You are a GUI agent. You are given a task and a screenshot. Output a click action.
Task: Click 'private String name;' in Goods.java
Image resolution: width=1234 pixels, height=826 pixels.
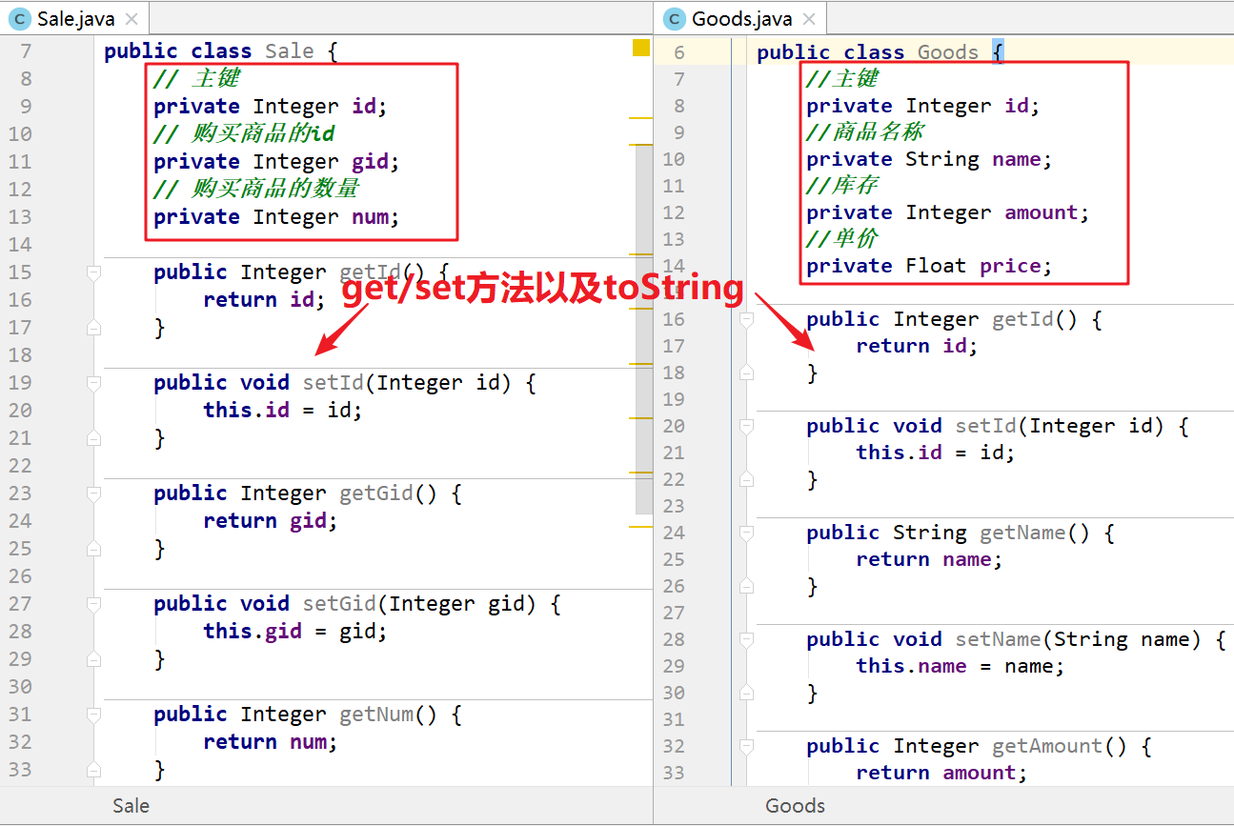point(929,159)
